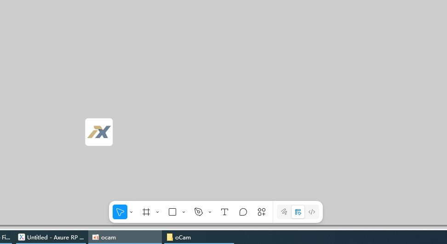Select the Pen tool

tap(199, 212)
